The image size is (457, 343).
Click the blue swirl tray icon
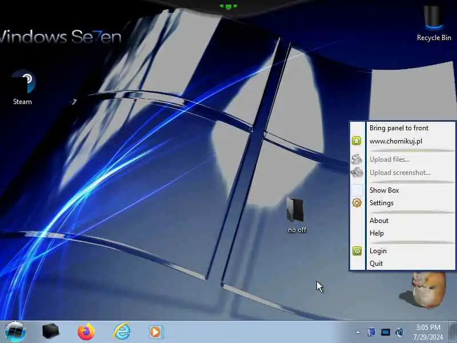399,332
